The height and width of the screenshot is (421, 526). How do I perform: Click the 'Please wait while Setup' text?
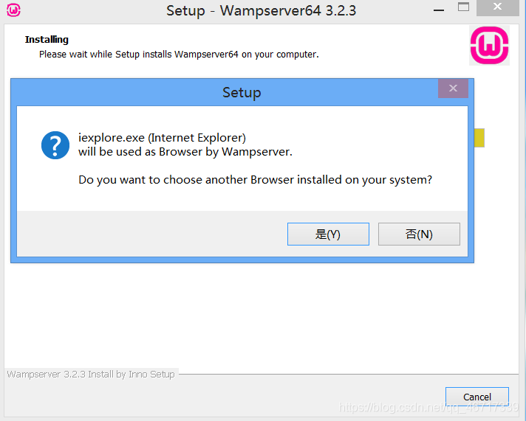179,55
